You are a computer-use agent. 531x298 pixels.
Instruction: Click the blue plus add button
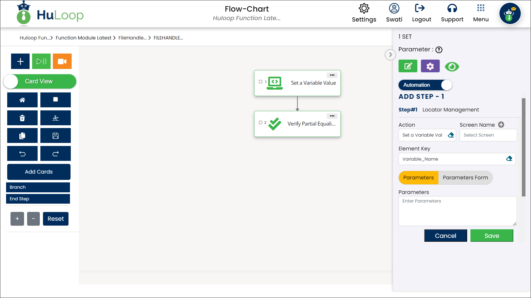pyautogui.click(x=20, y=61)
